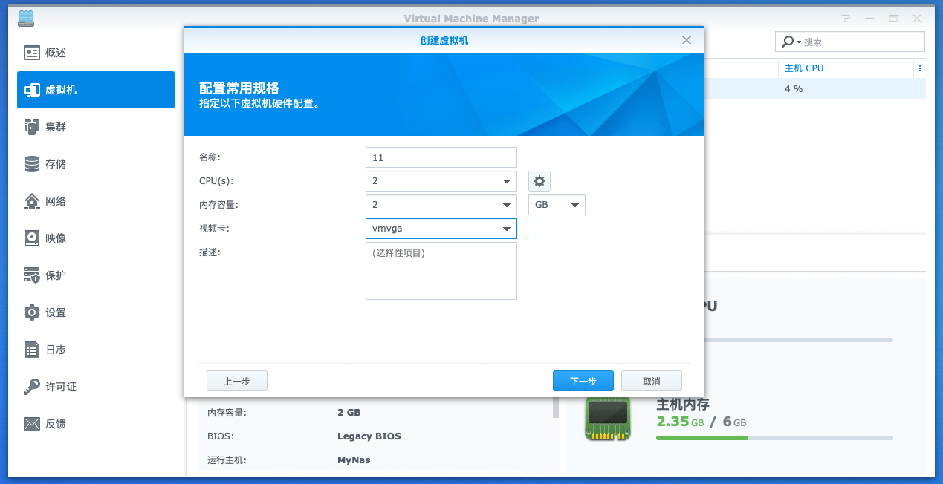The height and width of the screenshot is (484, 943).
Task: Click the 下一步 next button
Action: point(583,380)
